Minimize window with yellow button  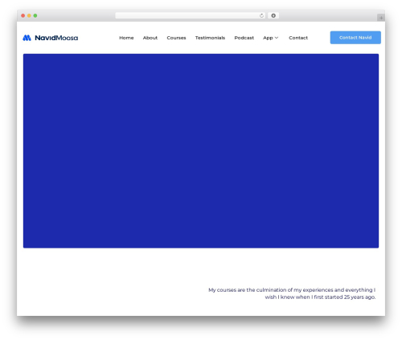pyautogui.click(x=29, y=15)
